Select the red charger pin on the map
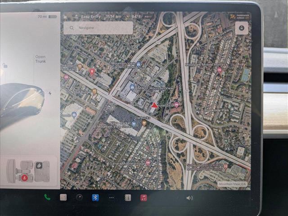Screen dimensions: 288x216 (x=92, y=72)
